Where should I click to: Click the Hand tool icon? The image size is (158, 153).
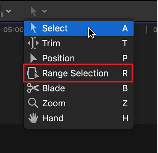[x=33, y=118]
